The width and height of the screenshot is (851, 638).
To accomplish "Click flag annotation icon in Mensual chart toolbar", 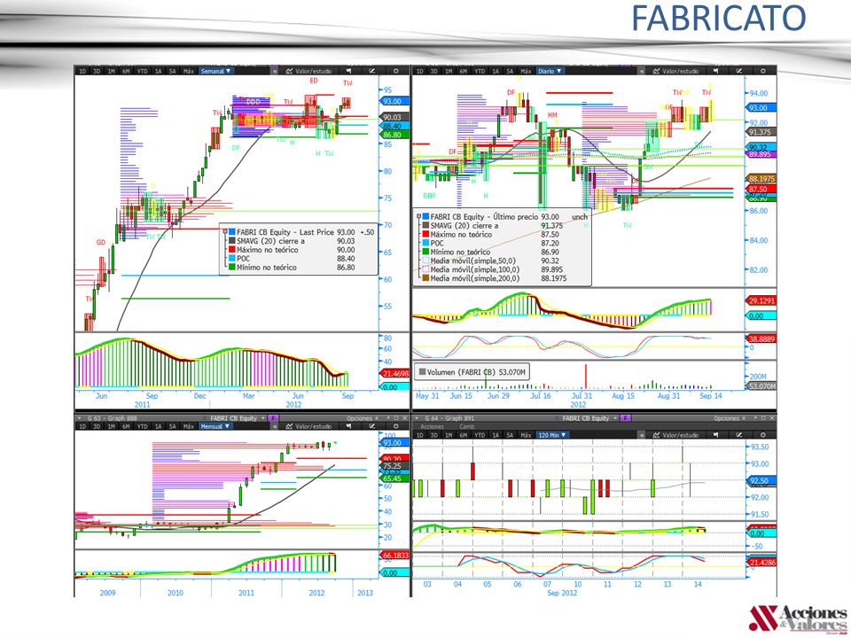I will point(348,426).
